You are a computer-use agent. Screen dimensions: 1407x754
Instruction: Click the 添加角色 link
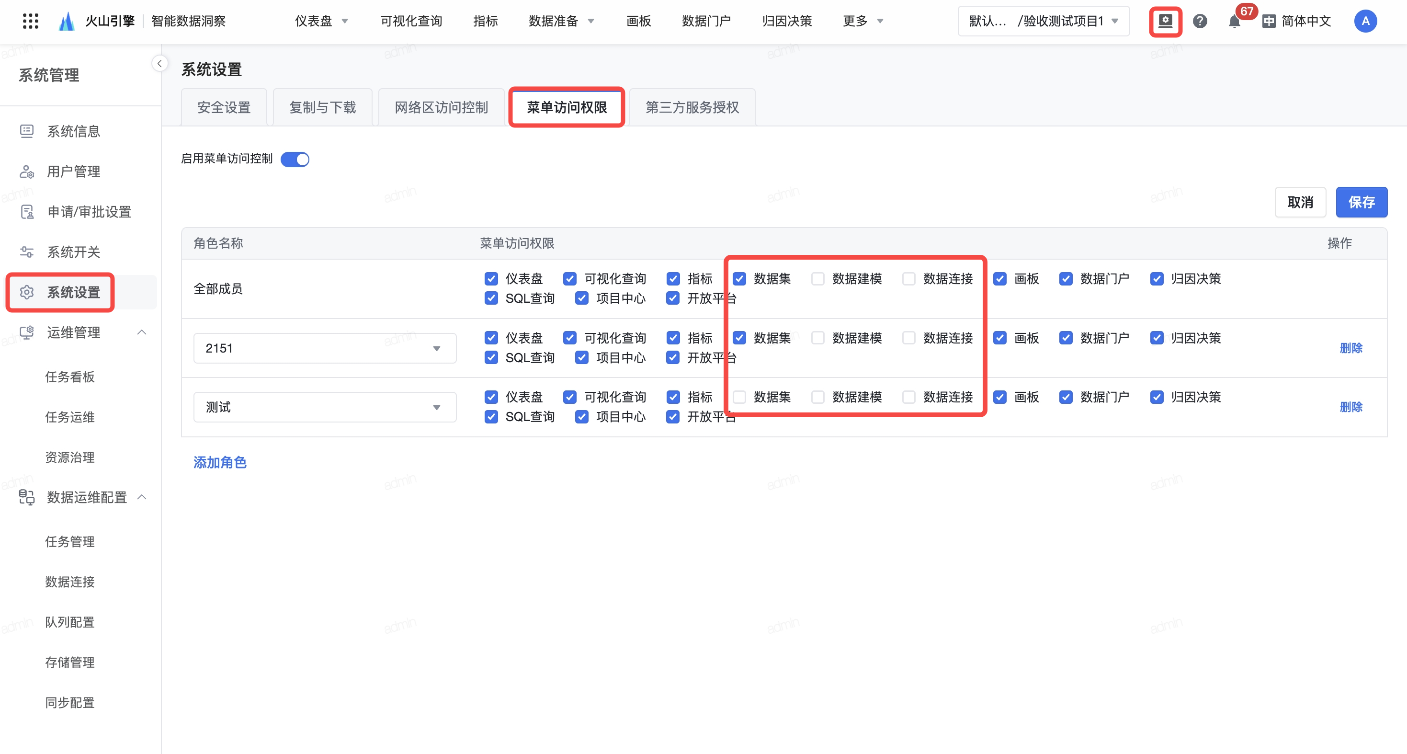219,462
